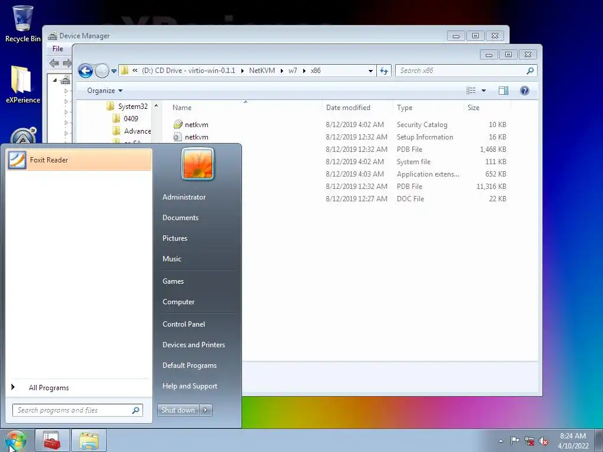Open recent pages dropdown arrow
Image resolution: width=603 pixels, height=452 pixels.
coord(114,71)
